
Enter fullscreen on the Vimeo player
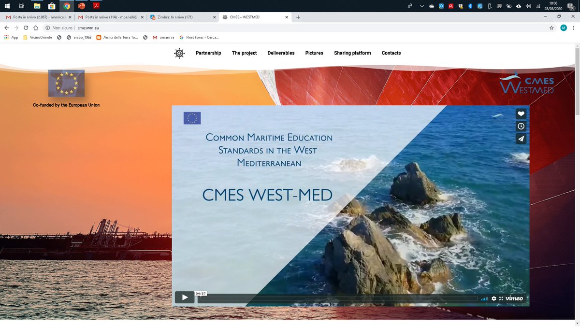(x=501, y=298)
